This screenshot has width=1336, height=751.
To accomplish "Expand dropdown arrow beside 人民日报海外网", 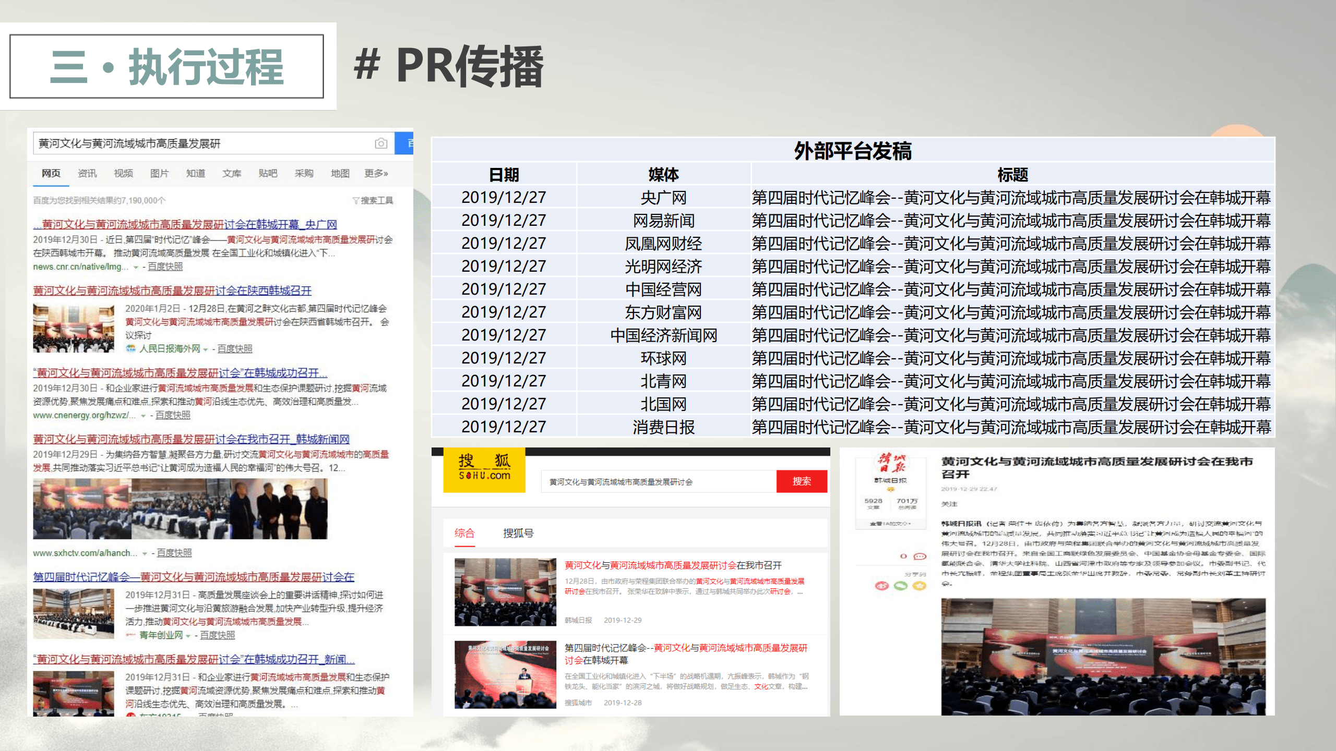I will [x=206, y=349].
